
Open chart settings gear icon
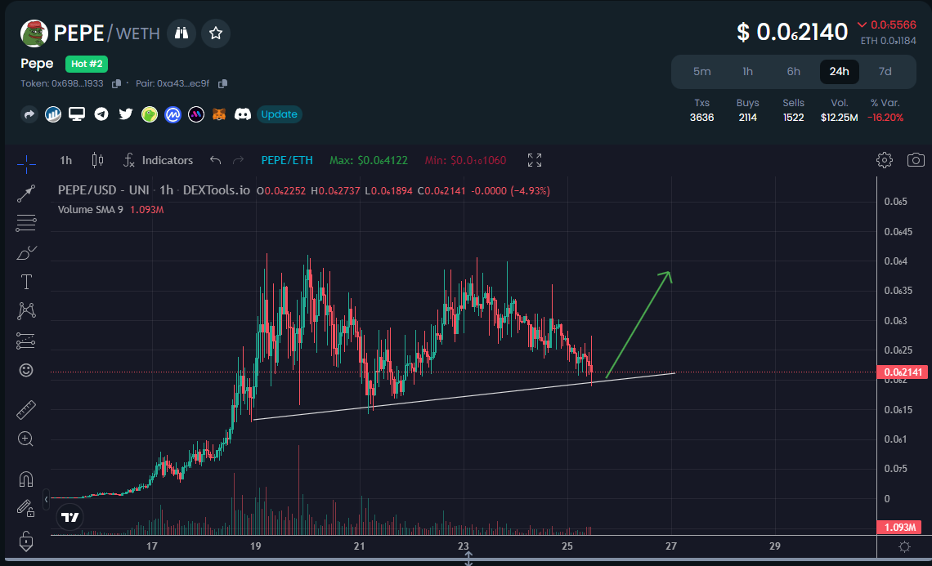(x=885, y=160)
